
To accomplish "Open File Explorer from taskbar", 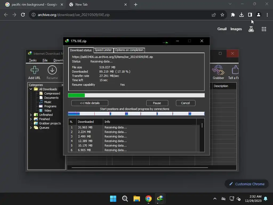I will click(x=137, y=199).
